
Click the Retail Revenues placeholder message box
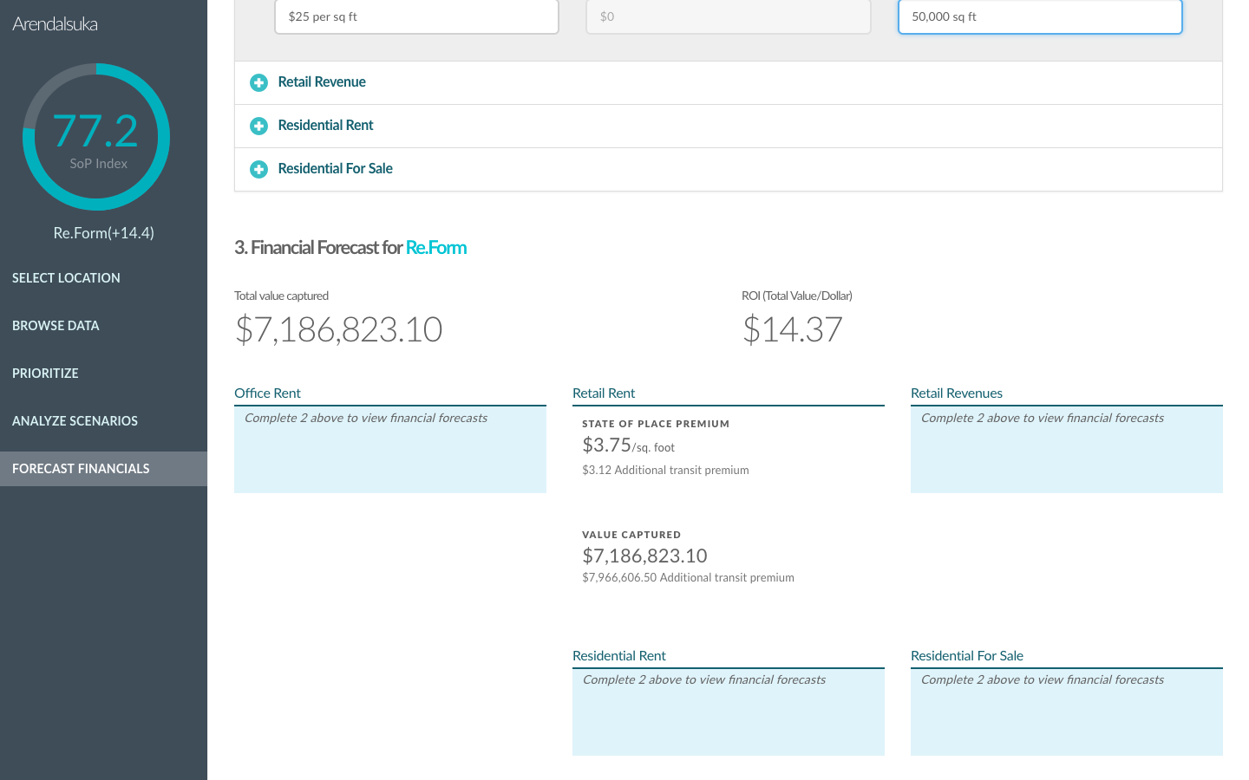[1067, 450]
